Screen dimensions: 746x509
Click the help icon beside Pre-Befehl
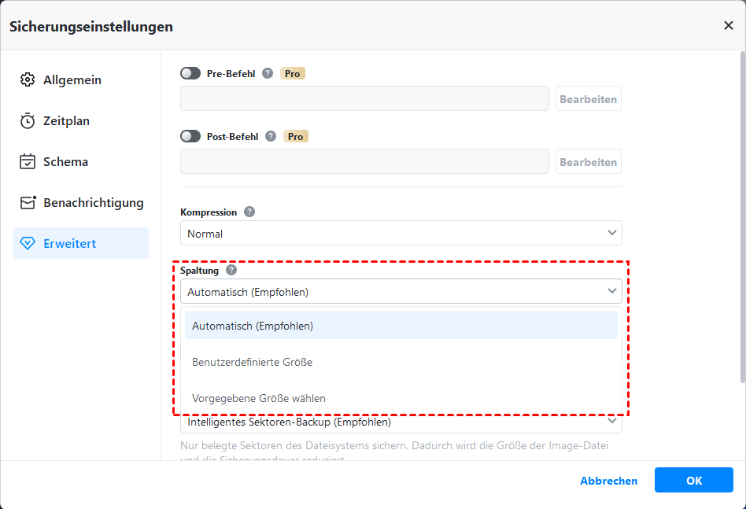268,73
